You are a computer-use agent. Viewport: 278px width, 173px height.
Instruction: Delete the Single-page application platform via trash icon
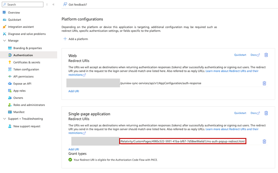point(266,113)
